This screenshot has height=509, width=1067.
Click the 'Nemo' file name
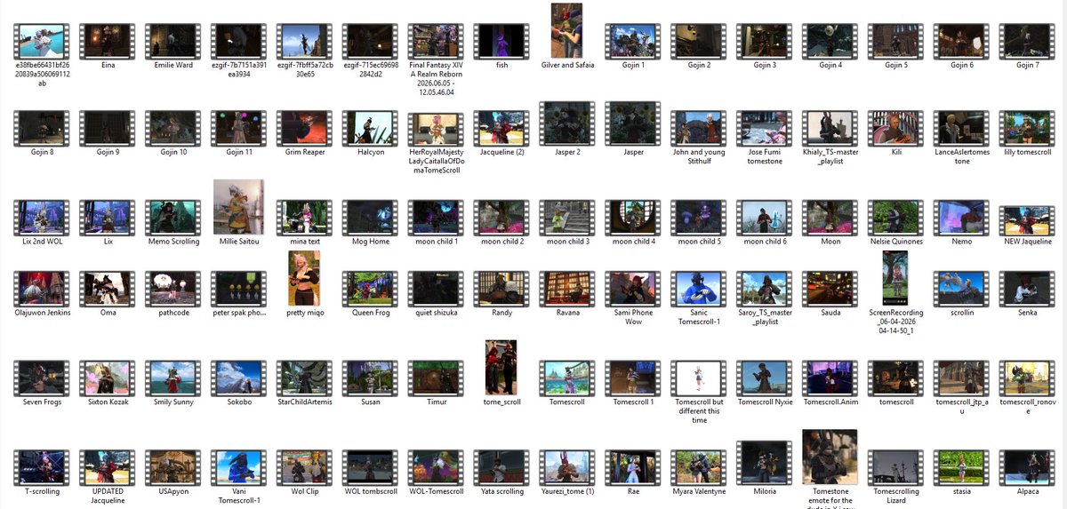961,242
